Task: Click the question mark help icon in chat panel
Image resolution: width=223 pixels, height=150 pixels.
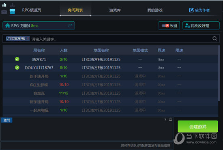Action: [165, 120]
